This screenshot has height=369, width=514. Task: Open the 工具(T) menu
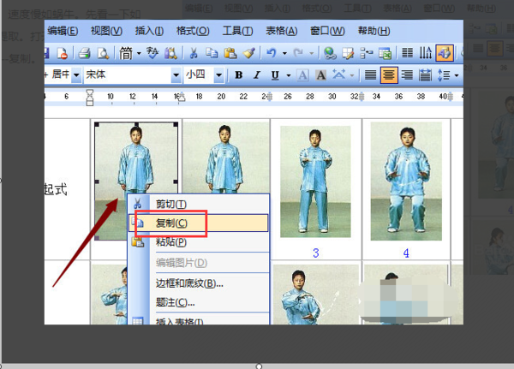tap(237, 31)
